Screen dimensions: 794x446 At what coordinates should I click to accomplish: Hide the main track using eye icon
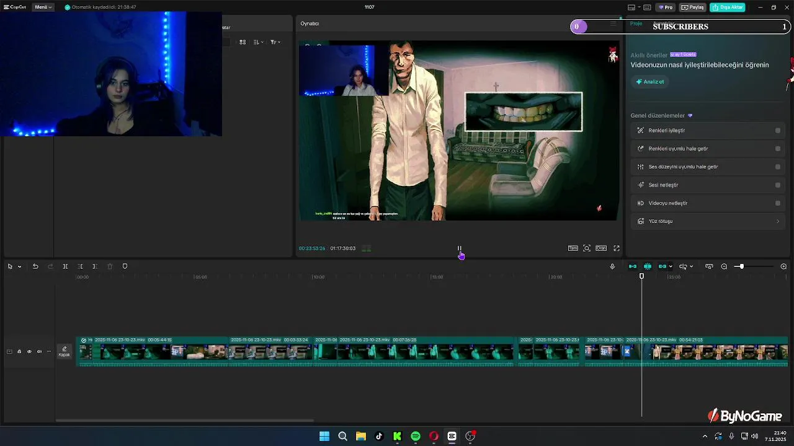point(29,352)
